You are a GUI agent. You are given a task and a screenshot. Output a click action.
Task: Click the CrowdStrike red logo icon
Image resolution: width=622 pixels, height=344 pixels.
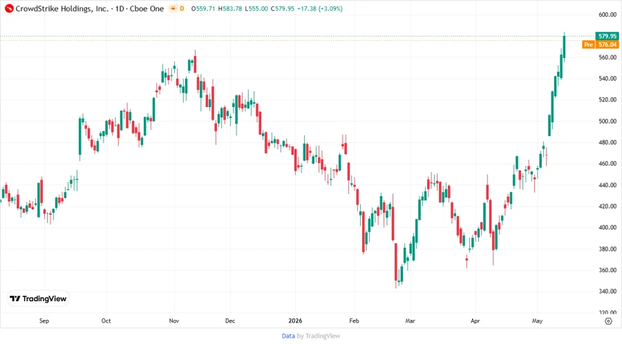pyautogui.click(x=9, y=8)
